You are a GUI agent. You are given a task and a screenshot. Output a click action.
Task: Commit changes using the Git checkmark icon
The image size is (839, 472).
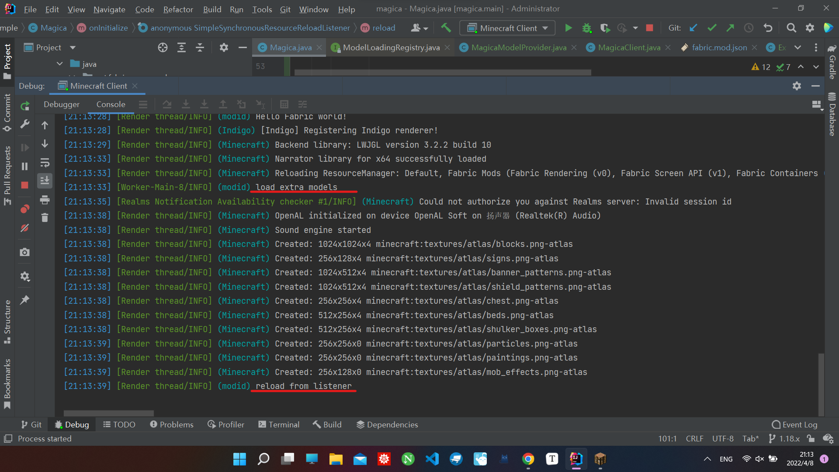pyautogui.click(x=712, y=28)
